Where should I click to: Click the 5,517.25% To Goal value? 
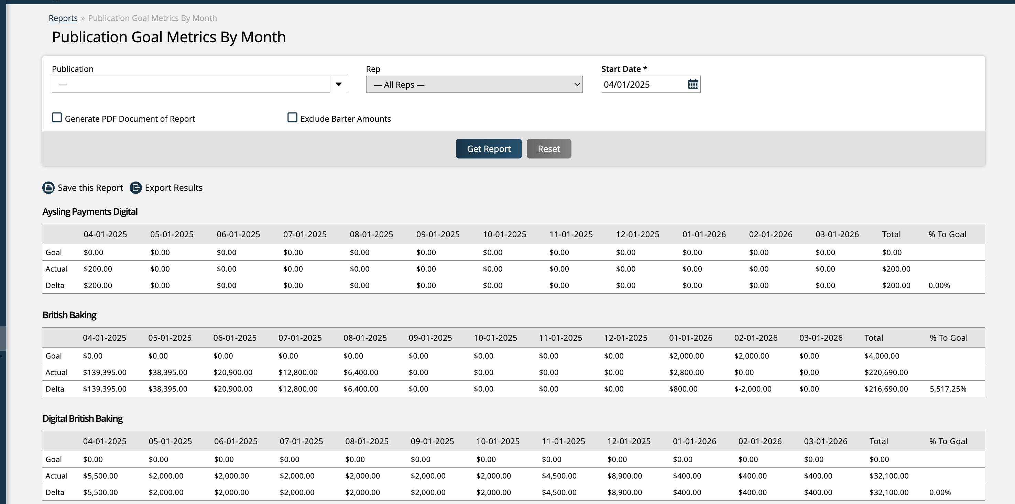point(948,389)
